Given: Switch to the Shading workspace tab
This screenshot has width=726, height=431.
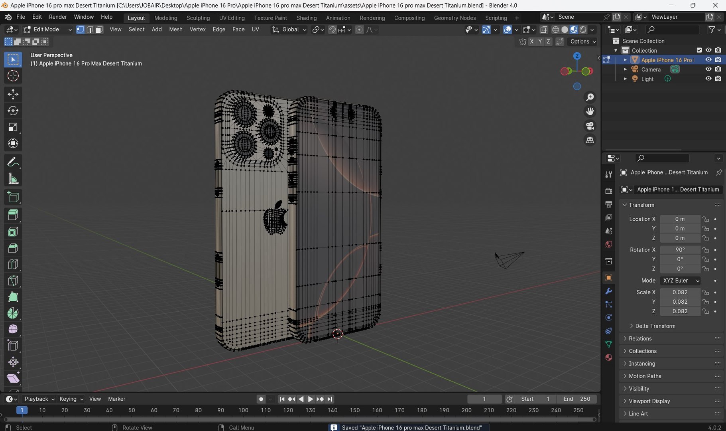Looking at the screenshot, I should [x=307, y=18].
